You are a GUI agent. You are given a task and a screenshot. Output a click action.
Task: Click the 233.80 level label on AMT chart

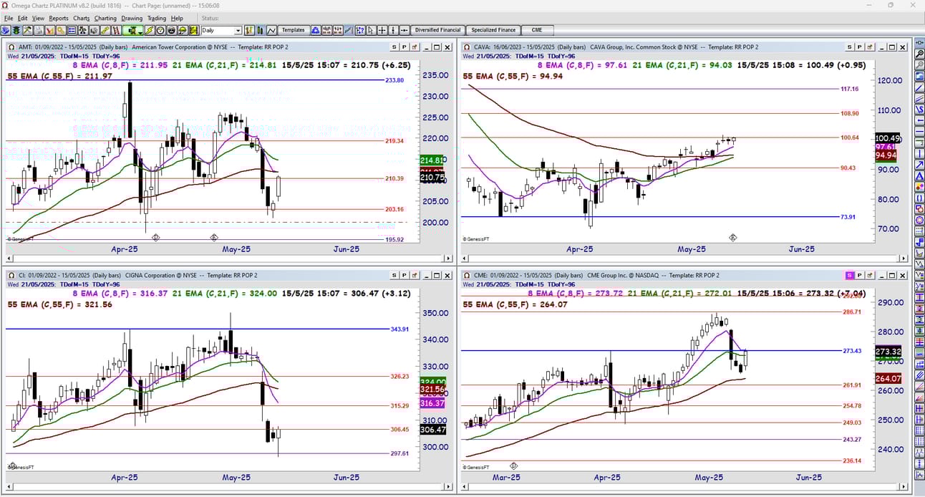point(394,80)
